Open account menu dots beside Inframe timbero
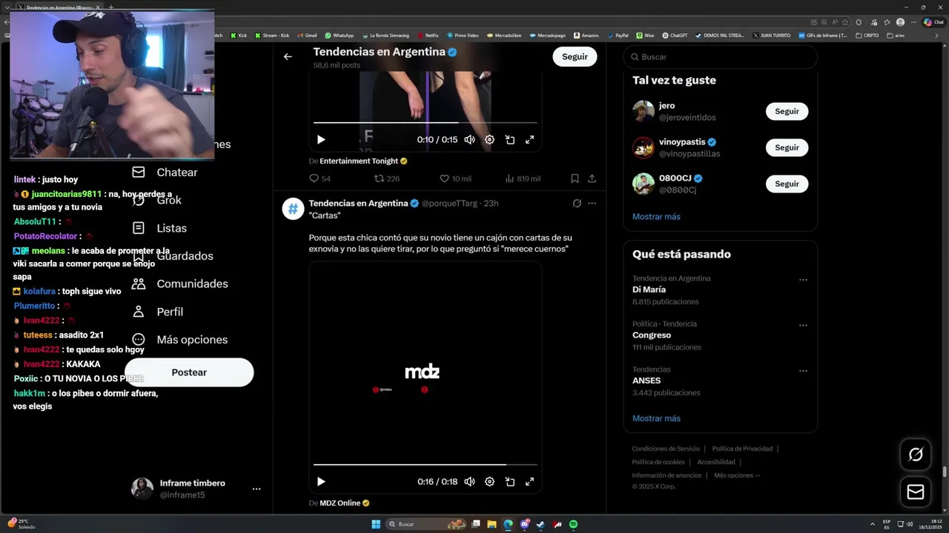Viewport: 949px width, 533px height. point(256,489)
